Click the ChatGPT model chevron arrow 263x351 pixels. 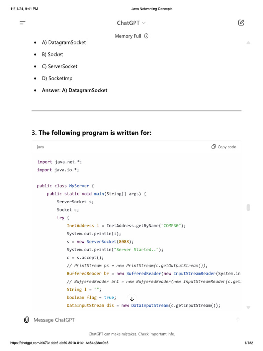pyautogui.click(x=144, y=23)
